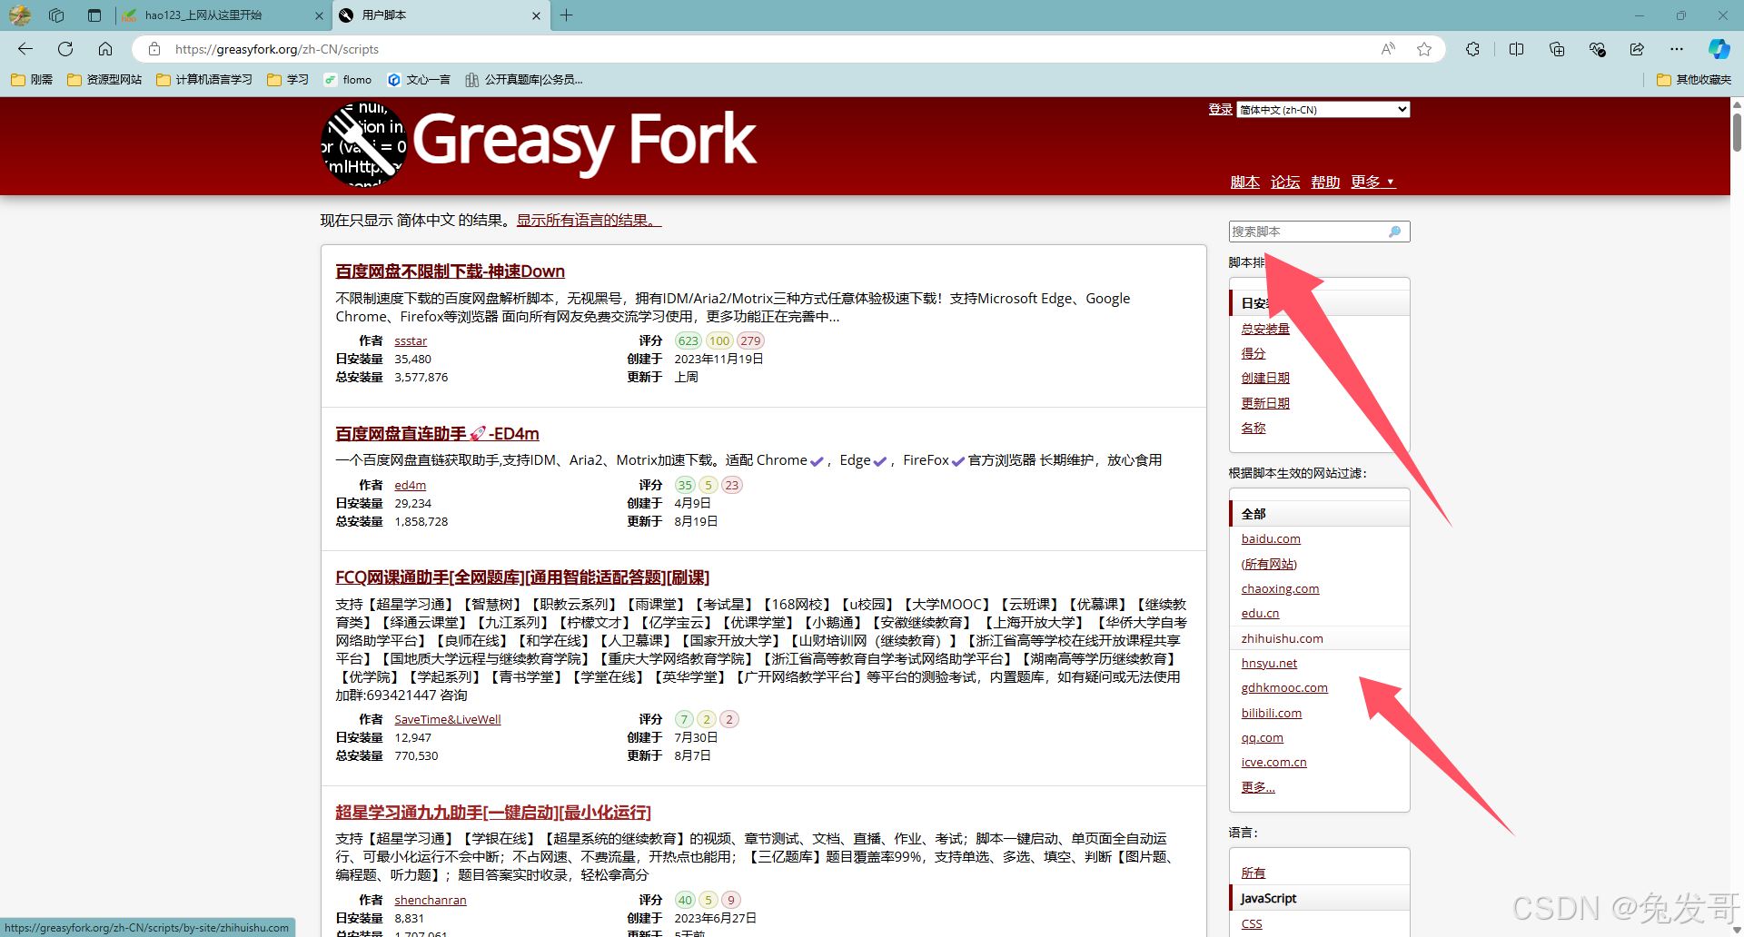This screenshot has width=1744, height=937.
Task: Filter scripts by baidu.com
Action: pyautogui.click(x=1271, y=538)
